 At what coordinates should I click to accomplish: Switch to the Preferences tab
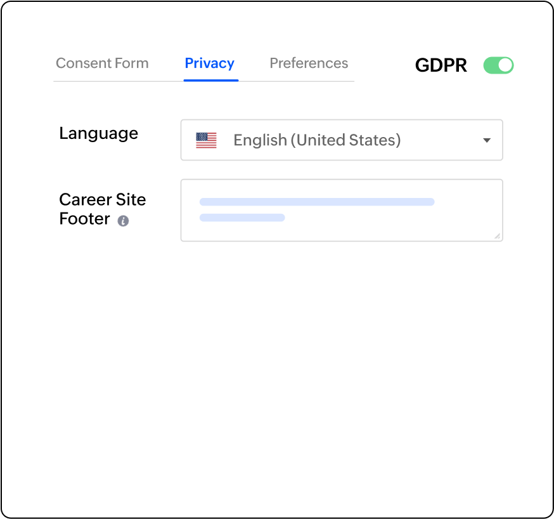click(x=309, y=63)
